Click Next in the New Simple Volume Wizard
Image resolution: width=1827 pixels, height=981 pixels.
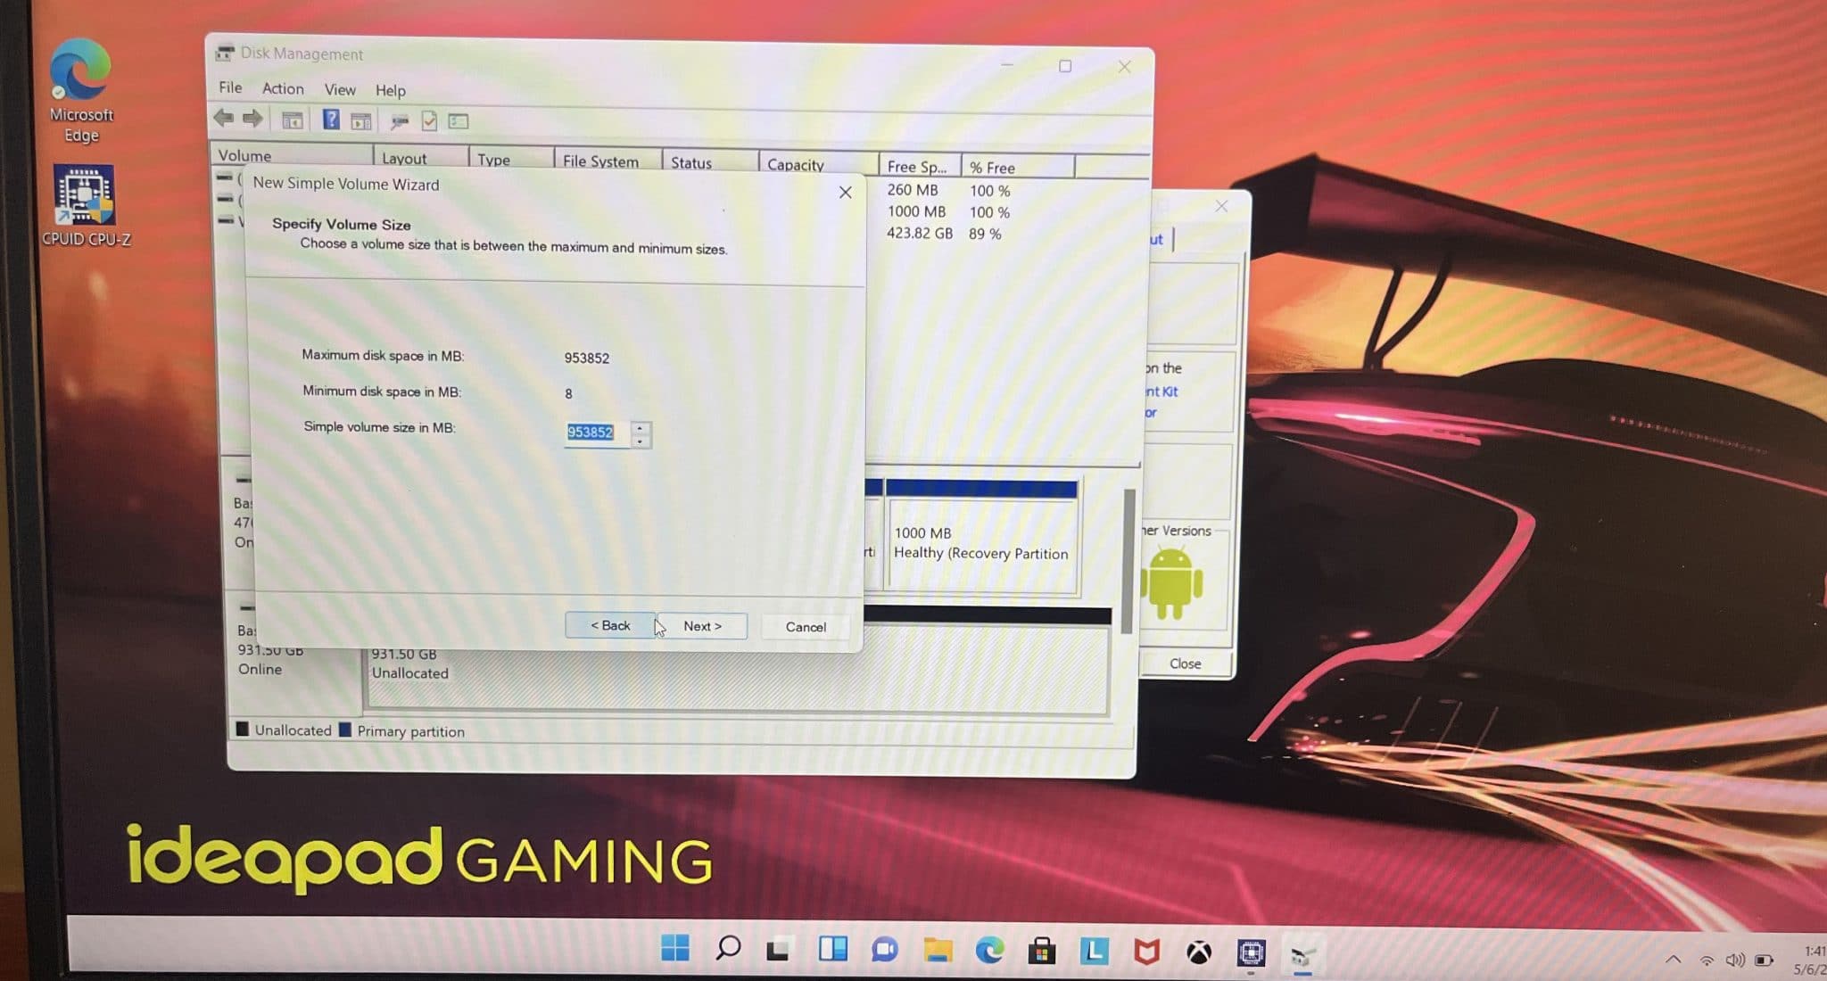click(x=703, y=625)
